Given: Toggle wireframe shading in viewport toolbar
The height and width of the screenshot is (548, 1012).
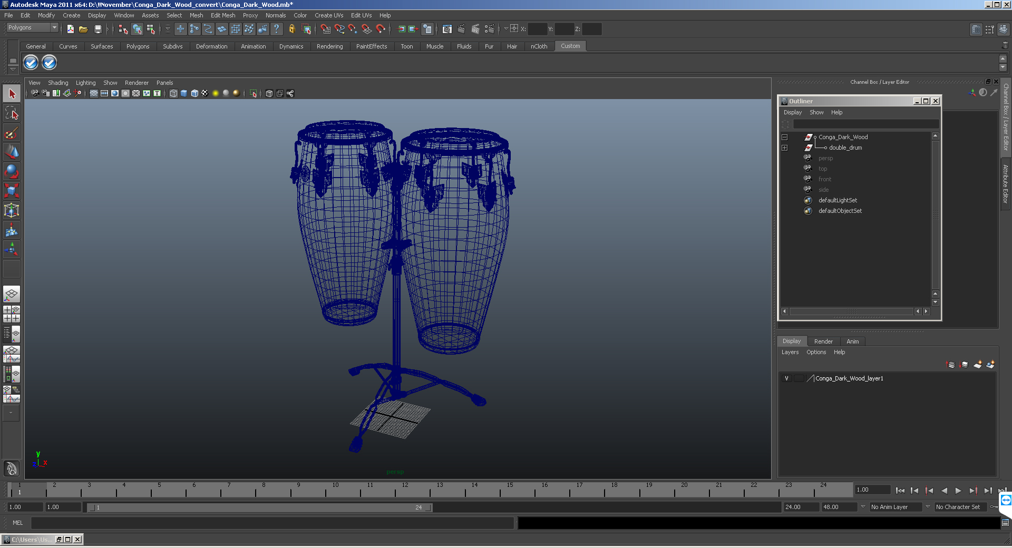Looking at the screenshot, I should click(x=173, y=93).
